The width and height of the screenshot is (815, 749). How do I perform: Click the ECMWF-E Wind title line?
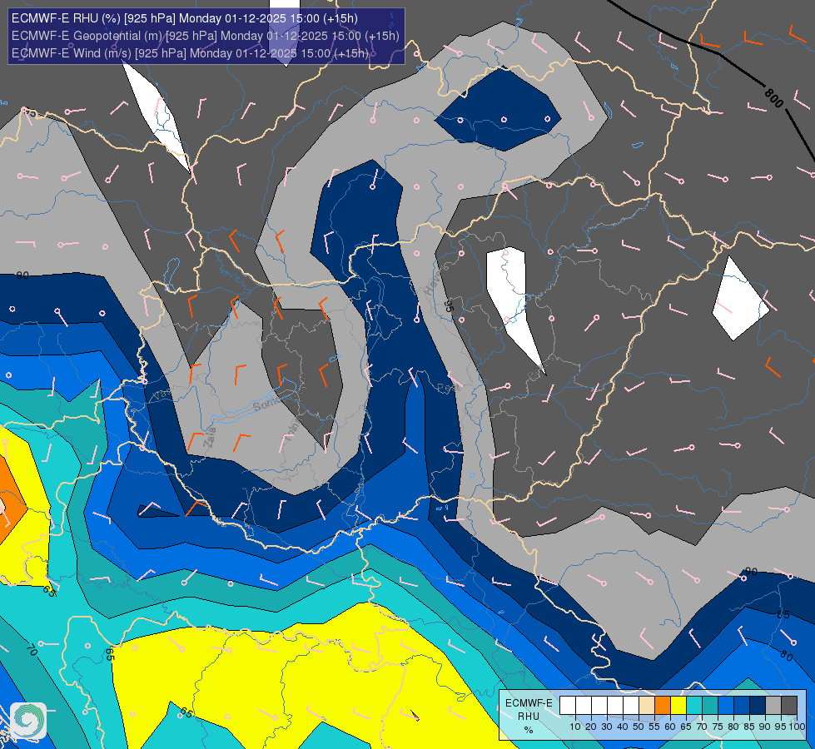point(191,53)
